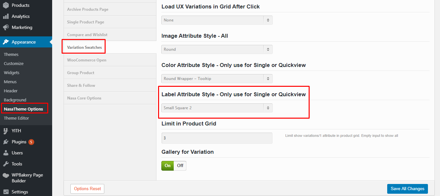
Task: Open NasaTheme Options submenu item
Action: pyautogui.click(x=23, y=109)
